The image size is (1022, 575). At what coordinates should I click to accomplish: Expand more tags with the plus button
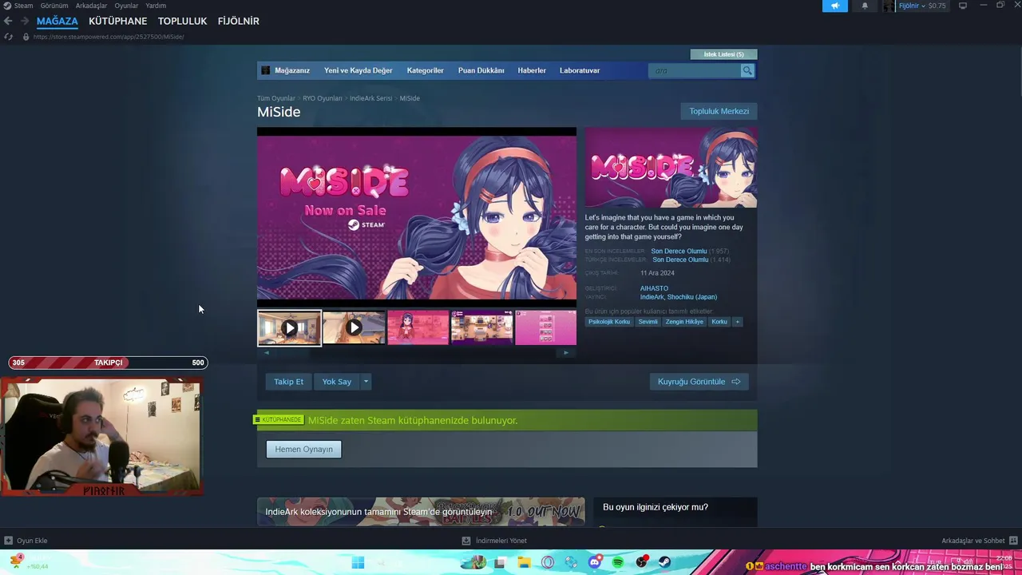[x=737, y=322]
